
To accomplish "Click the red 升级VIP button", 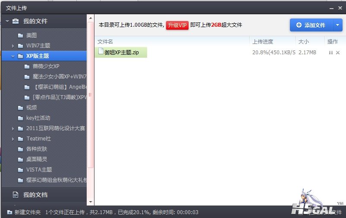I will click(x=177, y=25).
